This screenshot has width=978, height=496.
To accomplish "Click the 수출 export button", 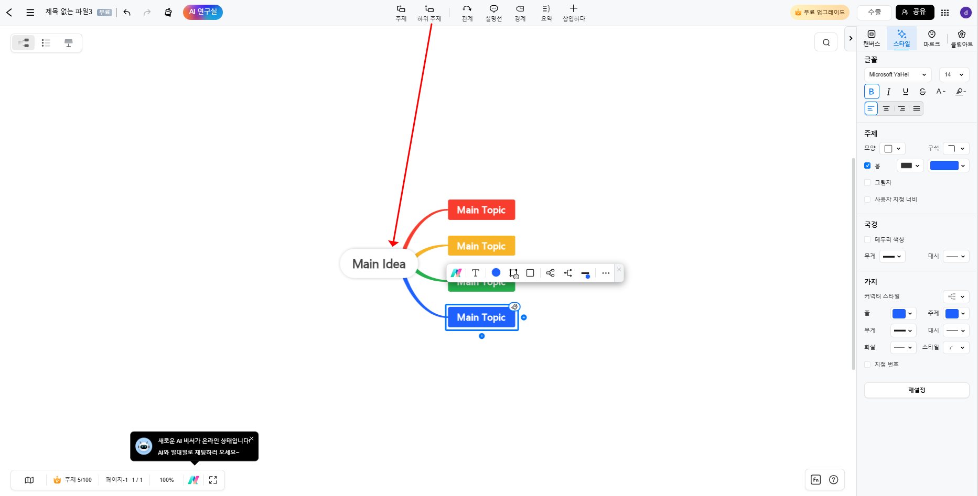I will (874, 12).
